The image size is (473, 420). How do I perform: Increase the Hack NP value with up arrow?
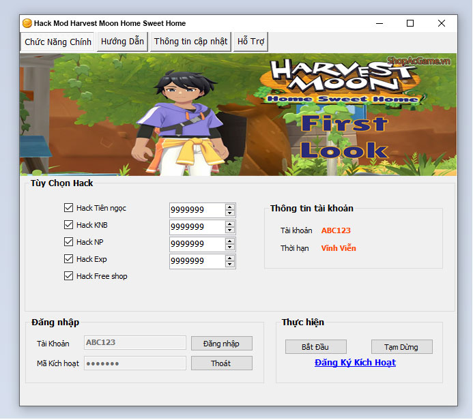coord(230,241)
